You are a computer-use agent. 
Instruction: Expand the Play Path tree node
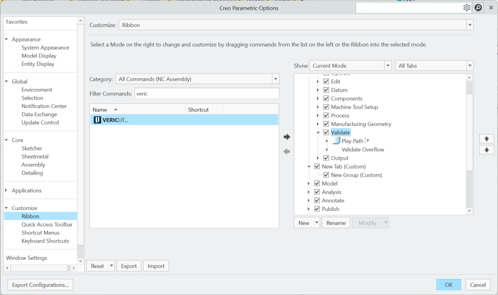[327, 141]
